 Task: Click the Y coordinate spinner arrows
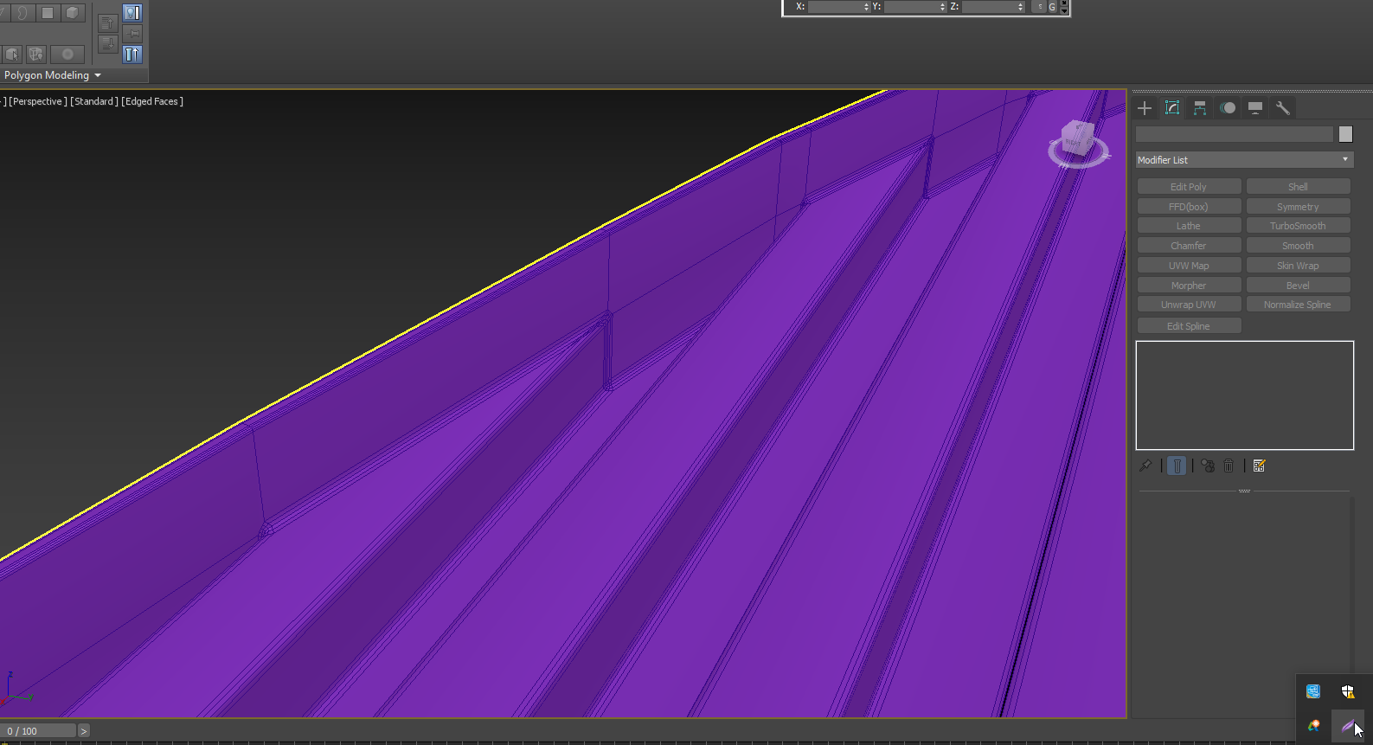coord(943,7)
